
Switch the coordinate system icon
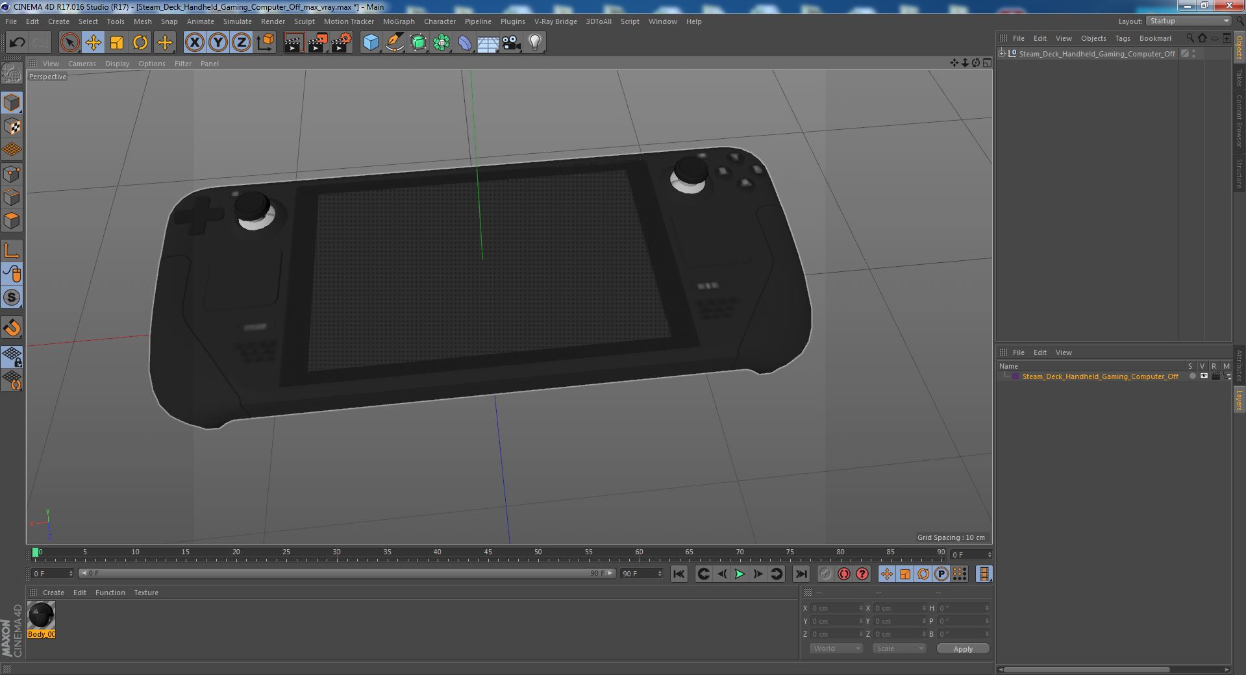(x=266, y=43)
